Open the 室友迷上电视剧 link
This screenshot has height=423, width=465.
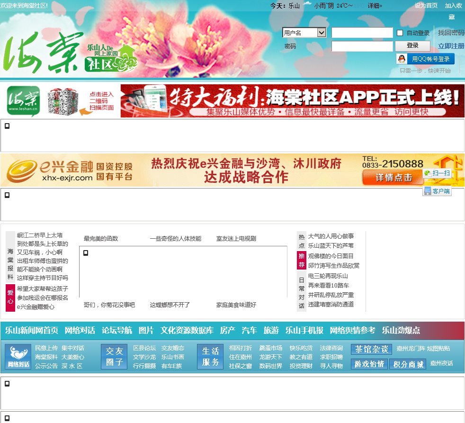point(236,238)
